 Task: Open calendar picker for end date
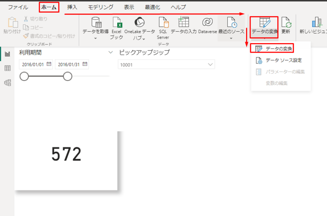point(85,64)
